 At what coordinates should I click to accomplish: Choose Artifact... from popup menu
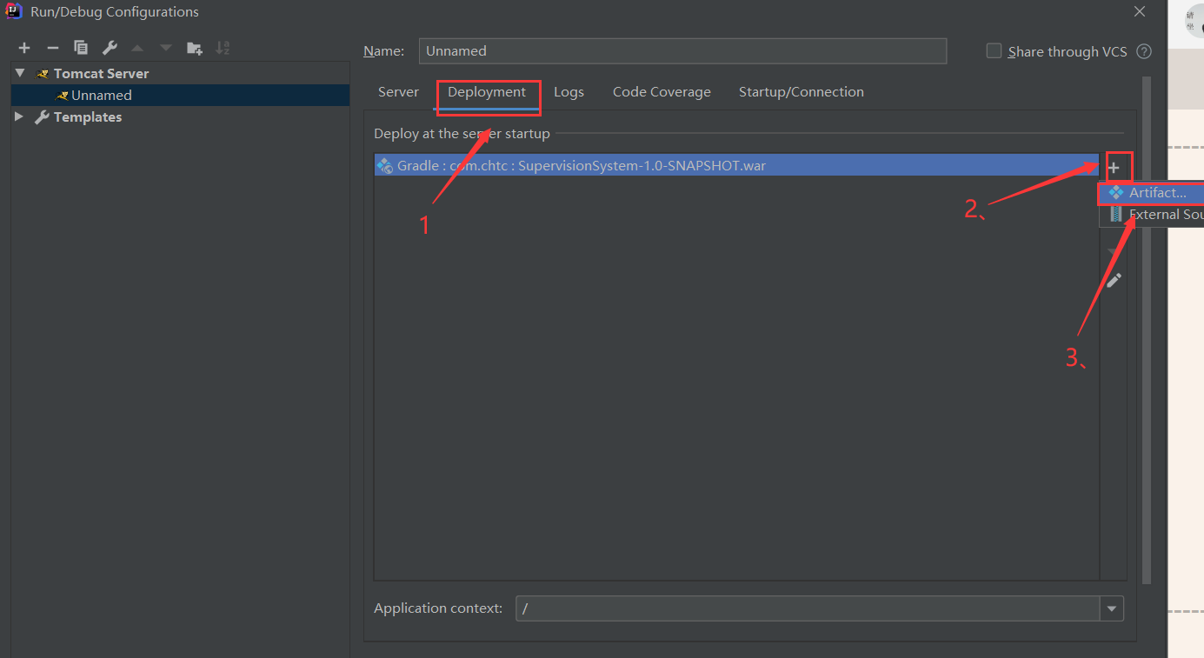click(1152, 193)
